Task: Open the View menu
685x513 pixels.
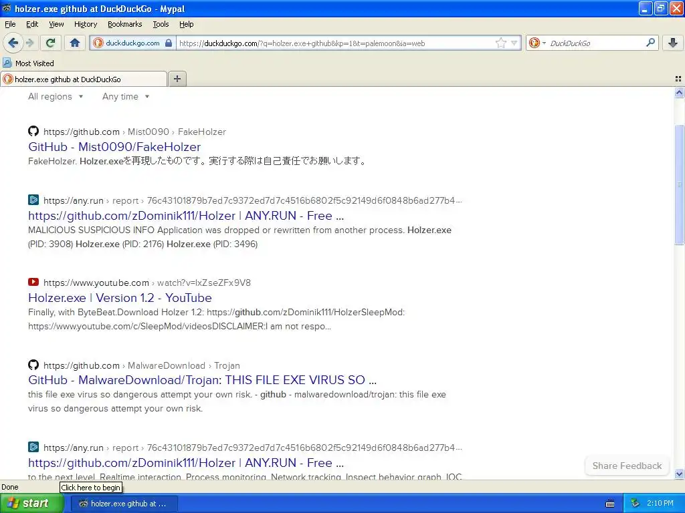Action: (56, 24)
